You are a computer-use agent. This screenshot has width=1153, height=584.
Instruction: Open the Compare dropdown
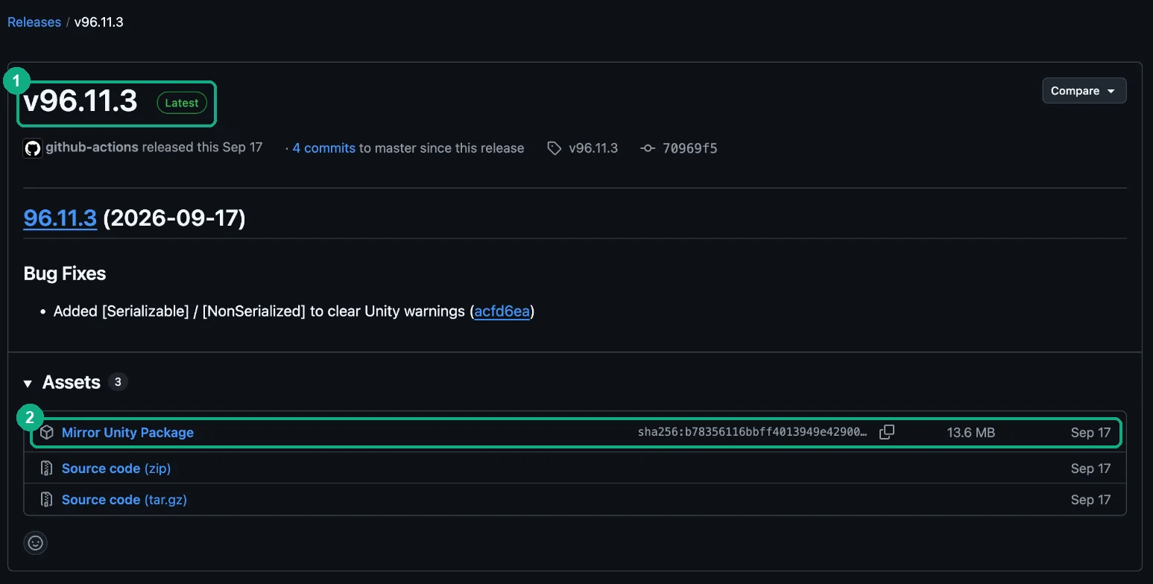[x=1084, y=91]
